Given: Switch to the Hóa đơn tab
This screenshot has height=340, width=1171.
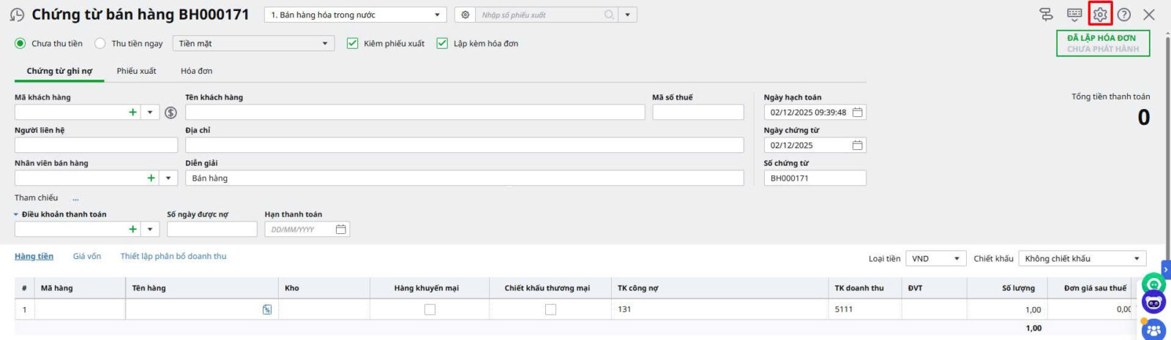Looking at the screenshot, I should [196, 71].
